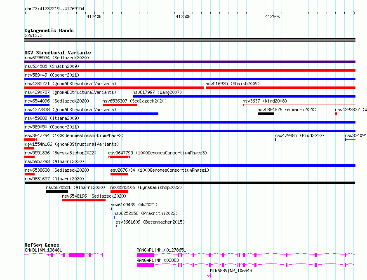
Task: Click nsv5870551 (Almarri2020) variant label
Action: [75, 187]
